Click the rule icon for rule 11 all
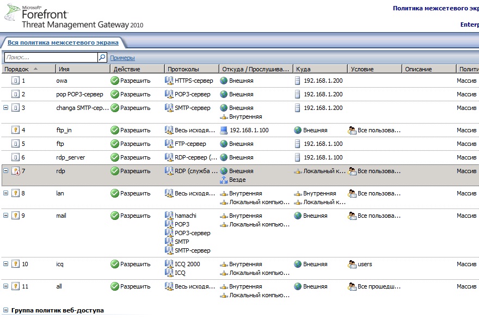Image resolution: width=479 pixels, height=319 pixels. pos(15,286)
